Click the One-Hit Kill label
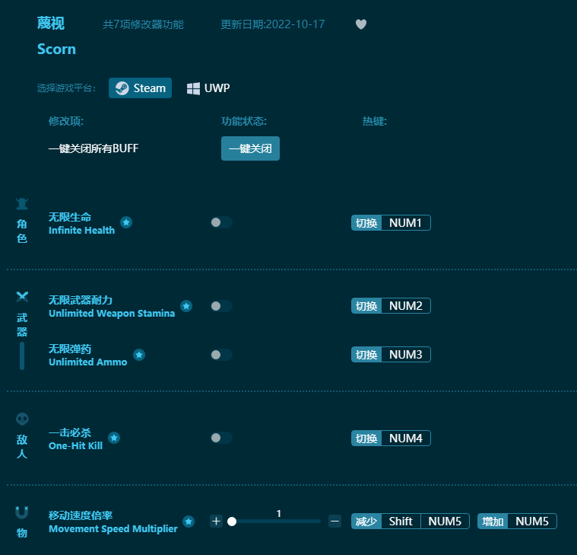The width and height of the screenshot is (577, 555). (75, 445)
